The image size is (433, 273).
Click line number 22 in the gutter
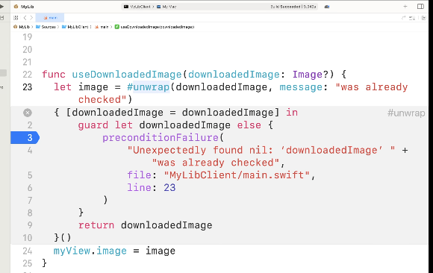tap(28, 75)
